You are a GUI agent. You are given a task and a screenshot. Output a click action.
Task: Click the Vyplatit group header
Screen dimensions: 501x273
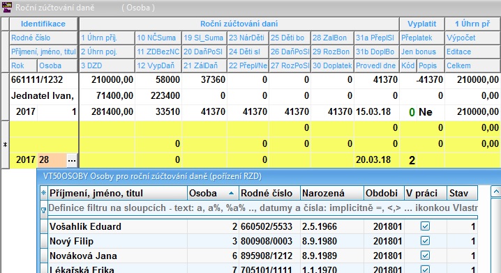[421, 24]
